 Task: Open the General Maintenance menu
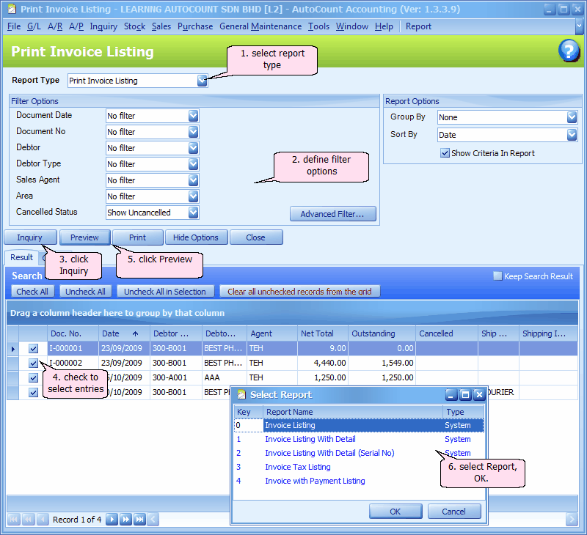click(260, 26)
